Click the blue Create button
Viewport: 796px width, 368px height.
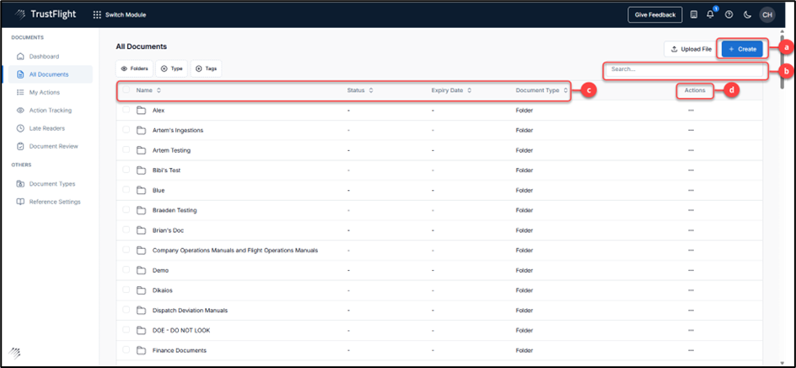click(x=742, y=49)
